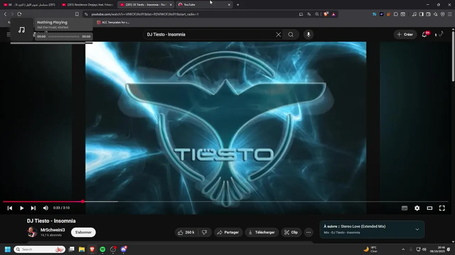Image resolution: width=455 pixels, height=255 pixels.
Task: Open the Windows Start menu
Action: pos(7,249)
